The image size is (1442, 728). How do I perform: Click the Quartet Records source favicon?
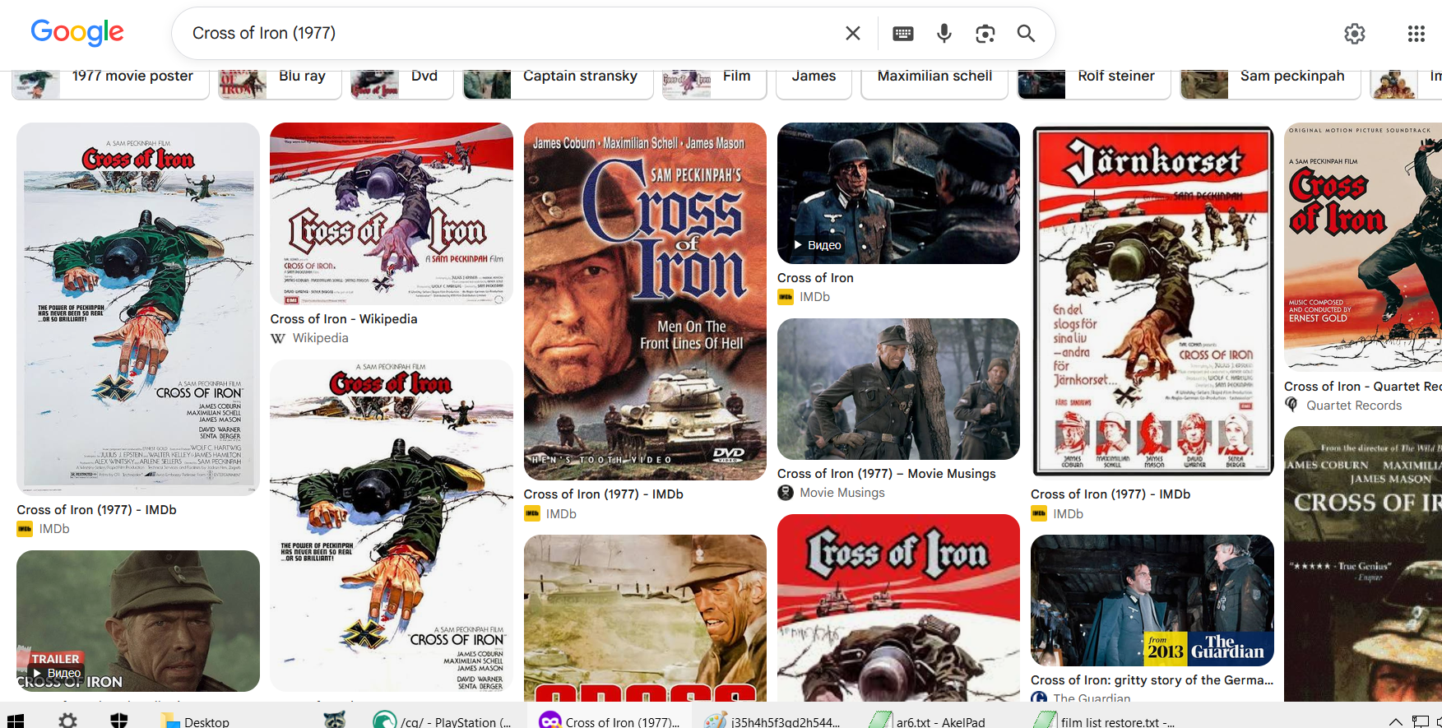1292,405
